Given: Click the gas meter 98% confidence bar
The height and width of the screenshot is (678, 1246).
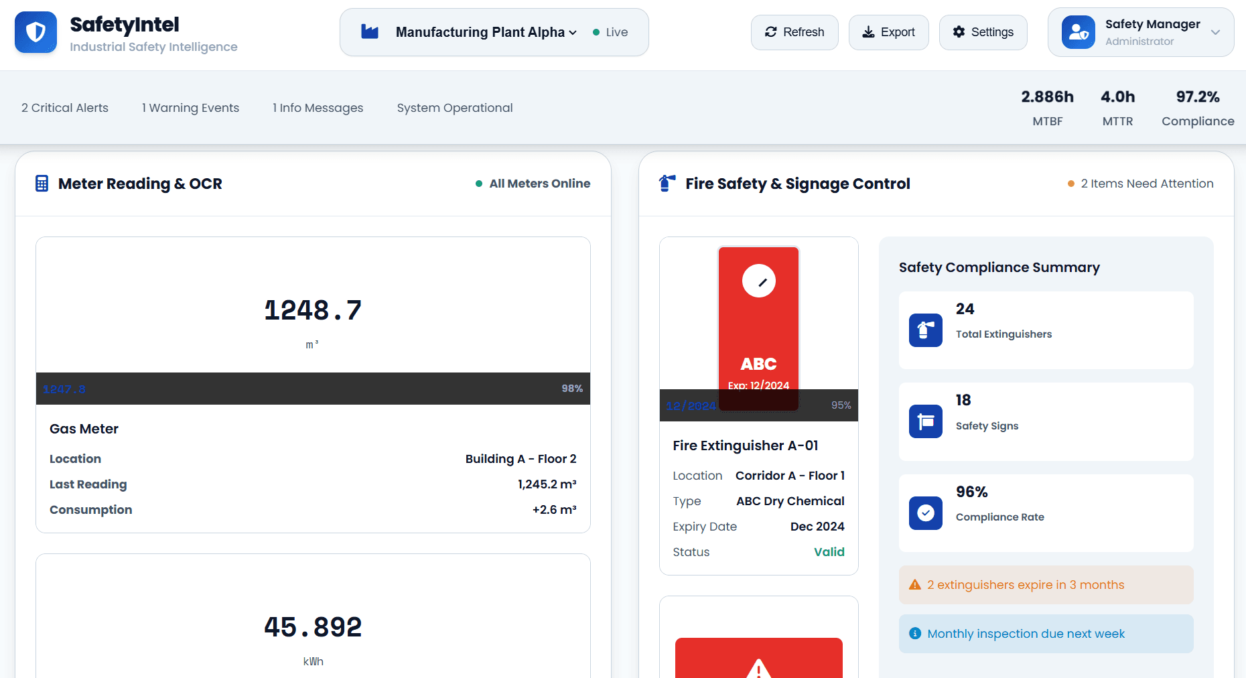Looking at the screenshot, I should pyautogui.click(x=313, y=389).
